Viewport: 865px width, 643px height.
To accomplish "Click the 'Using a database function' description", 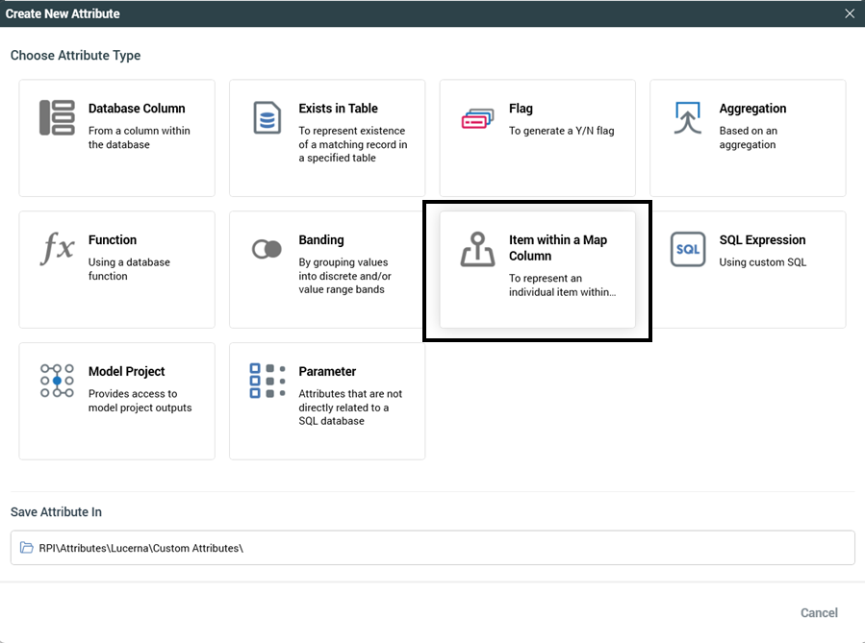I will pyautogui.click(x=126, y=269).
